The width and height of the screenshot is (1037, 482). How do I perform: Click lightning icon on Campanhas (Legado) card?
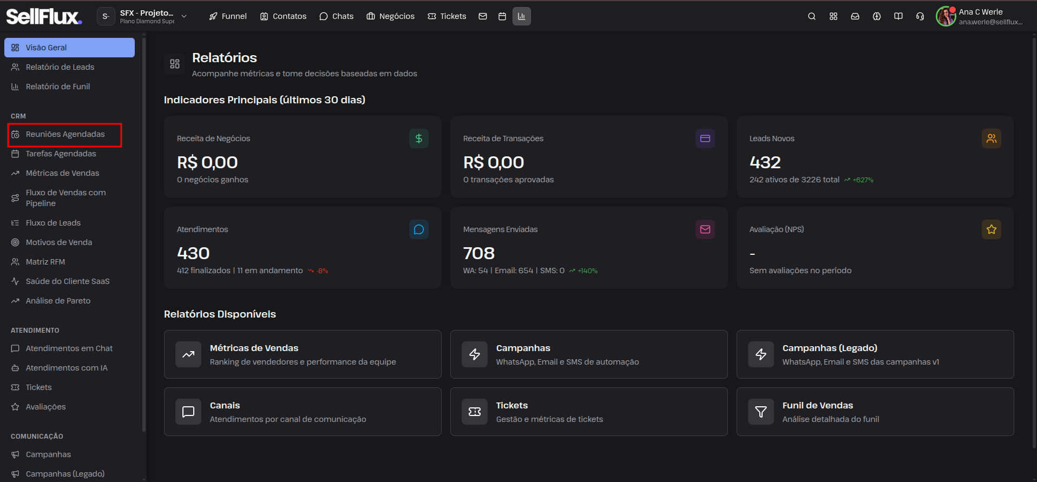(x=761, y=355)
